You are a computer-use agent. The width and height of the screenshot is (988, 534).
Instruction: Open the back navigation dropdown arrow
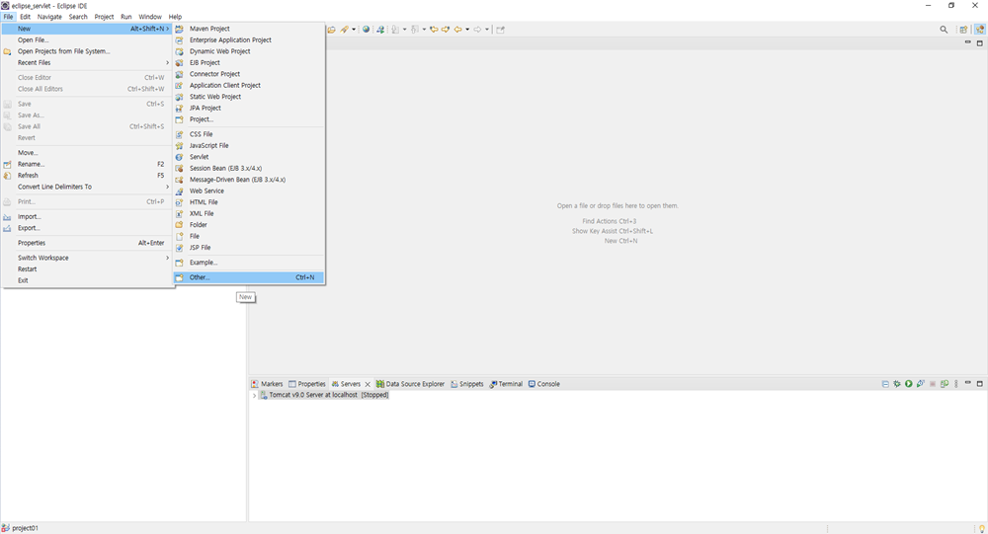[x=467, y=29]
